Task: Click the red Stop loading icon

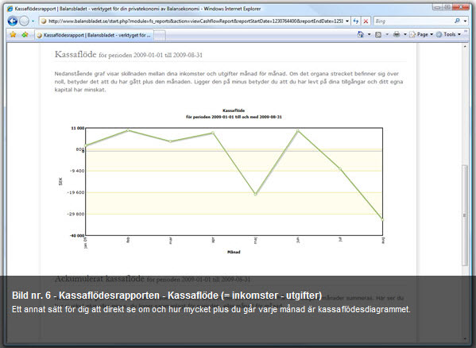Action: (366, 21)
